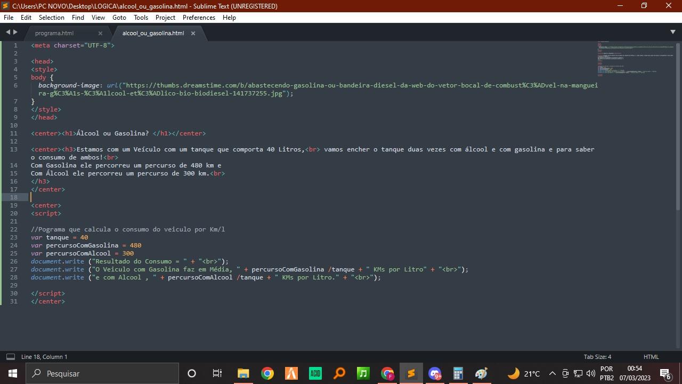Click "Resultado do Consumo" document.write line
This screenshot has width=682, height=384.
[x=130, y=261]
